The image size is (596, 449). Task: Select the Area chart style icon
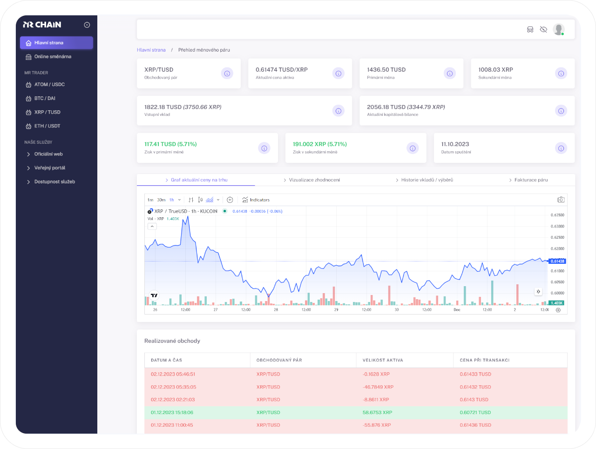pyautogui.click(x=210, y=200)
